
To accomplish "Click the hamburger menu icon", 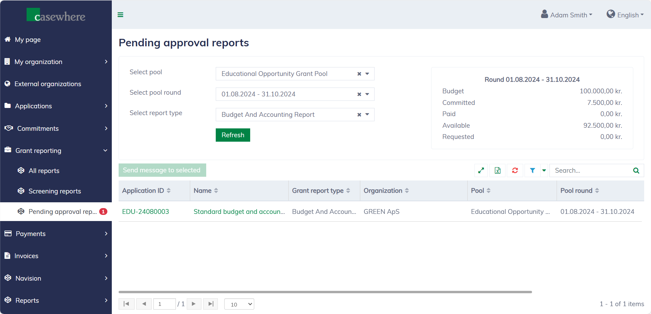I will (x=120, y=15).
